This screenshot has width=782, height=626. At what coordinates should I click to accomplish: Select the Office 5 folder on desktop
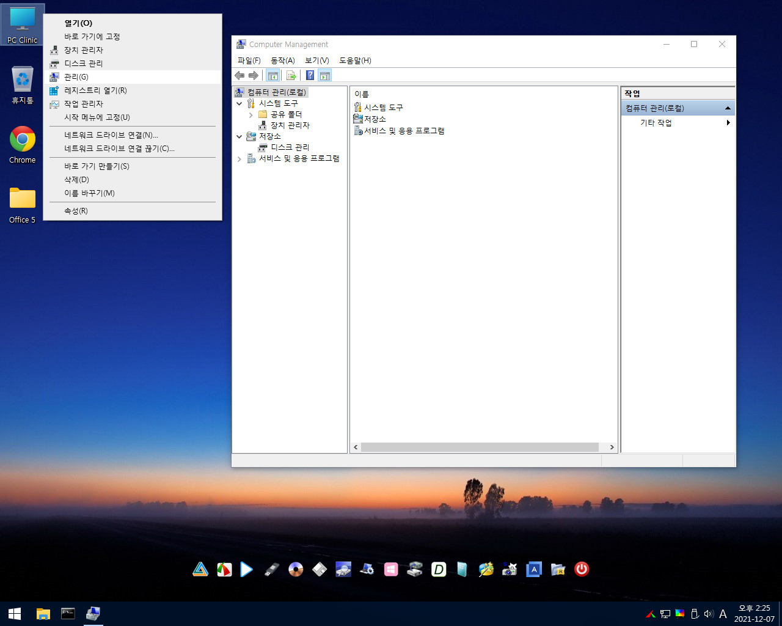23,205
